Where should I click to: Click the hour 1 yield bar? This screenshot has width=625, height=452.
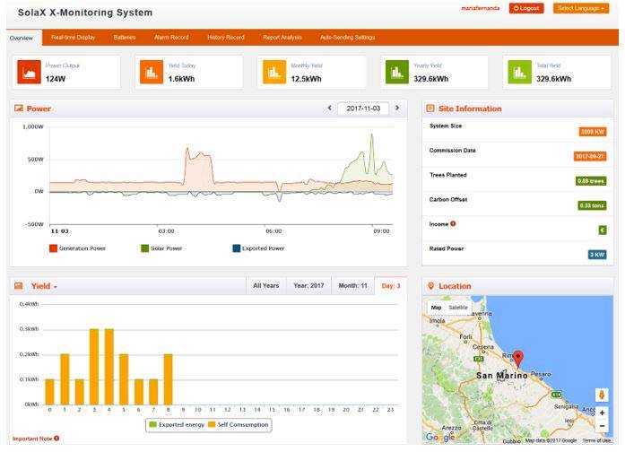pos(65,379)
